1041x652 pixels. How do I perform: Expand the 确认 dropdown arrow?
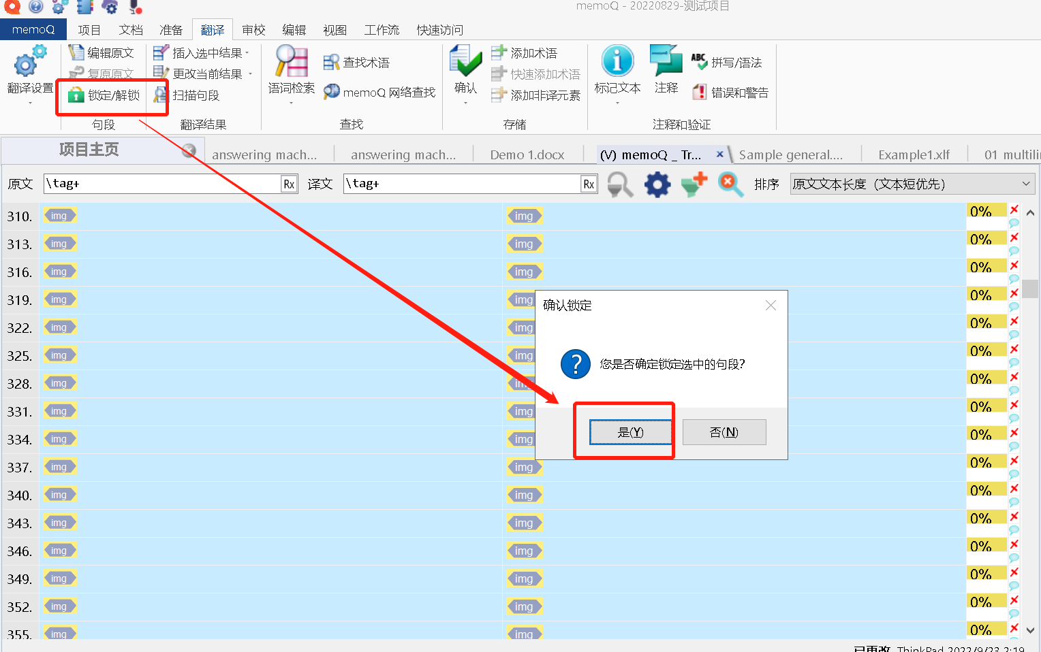coord(466,103)
